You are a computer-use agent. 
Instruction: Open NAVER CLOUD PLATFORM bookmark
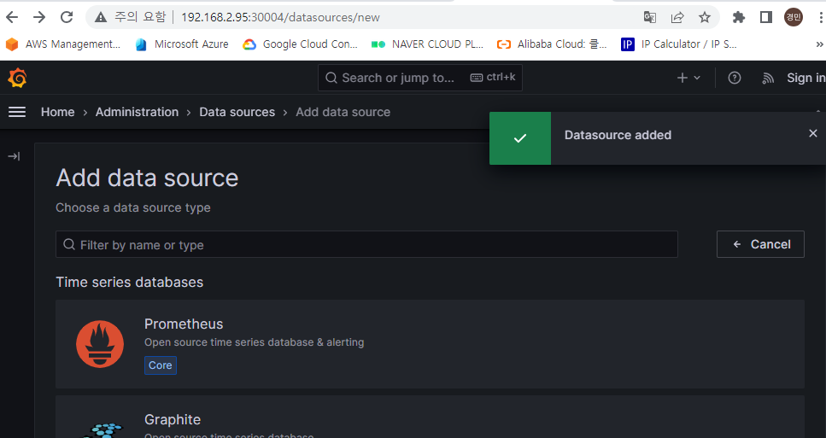coord(427,44)
